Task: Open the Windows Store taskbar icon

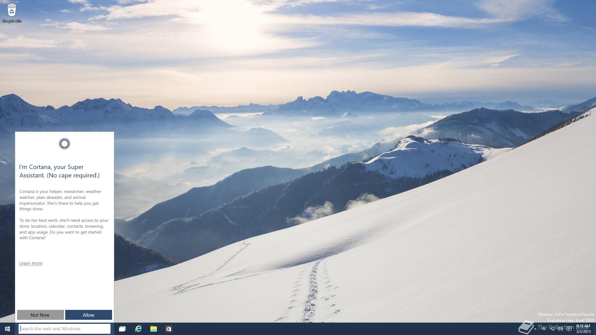Action: click(x=169, y=329)
